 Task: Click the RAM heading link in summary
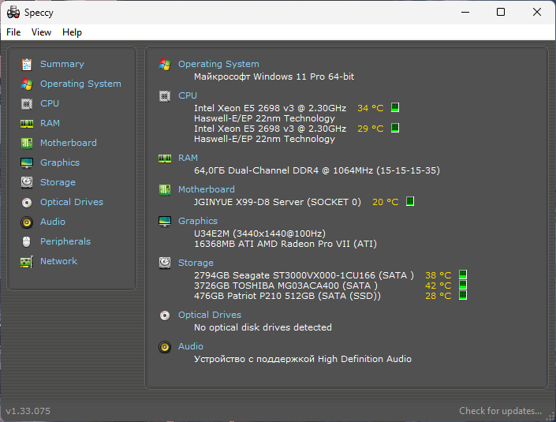188,159
